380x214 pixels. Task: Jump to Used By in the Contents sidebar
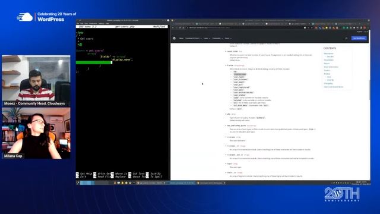(x=330, y=80)
